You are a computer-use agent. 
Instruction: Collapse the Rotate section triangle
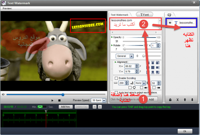pyautogui.click(x=112, y=45)
